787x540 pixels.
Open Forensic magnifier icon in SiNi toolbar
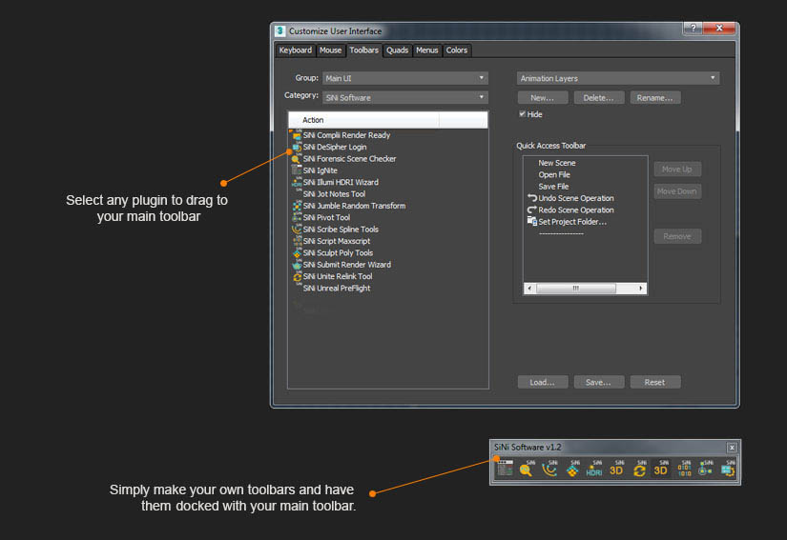coord(527,469)
